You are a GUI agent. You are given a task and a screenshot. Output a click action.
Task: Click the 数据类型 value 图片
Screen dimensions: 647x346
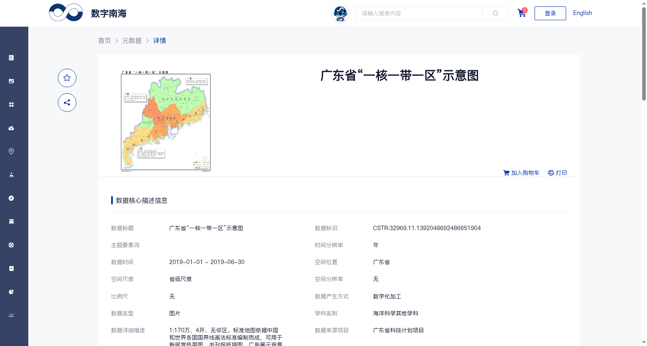pyautogui.click(x=175, y=313)
